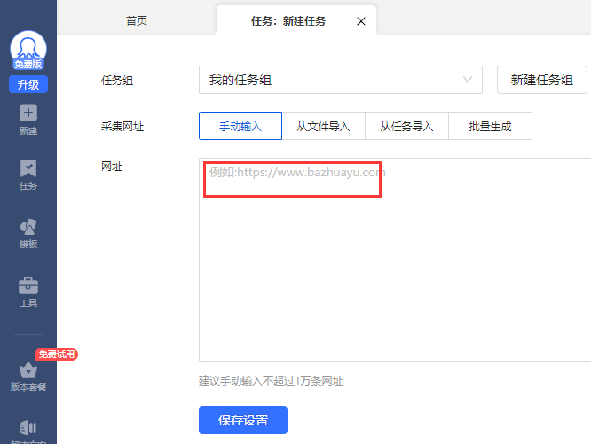Open the 任务 (Tasks) sidebar icon

coord(28,168)
